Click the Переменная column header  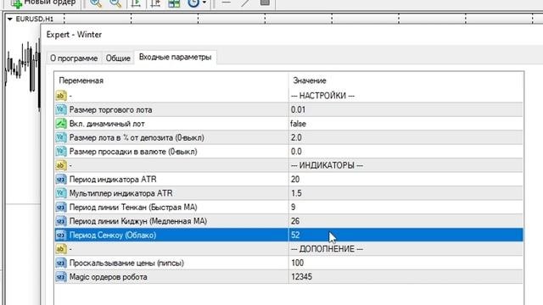click(x=81, y=80)
